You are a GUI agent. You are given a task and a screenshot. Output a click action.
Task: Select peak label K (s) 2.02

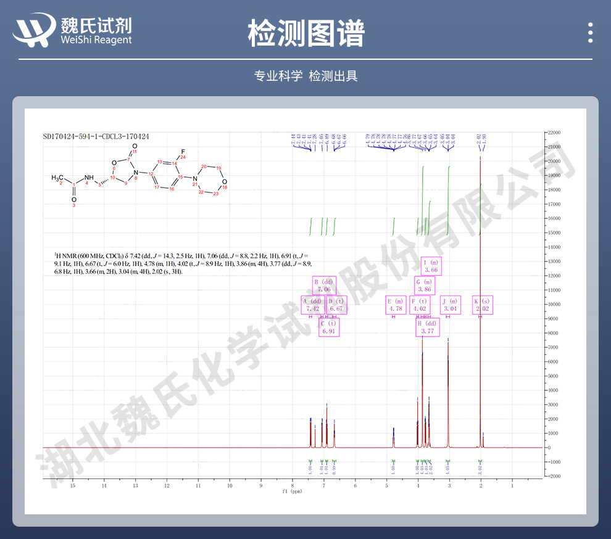pyautogui.click(x=483, y=305)
